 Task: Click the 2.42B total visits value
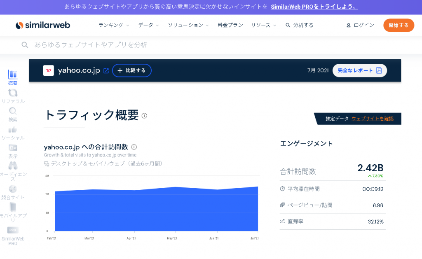pyautogui.click(x=370, y=168)
